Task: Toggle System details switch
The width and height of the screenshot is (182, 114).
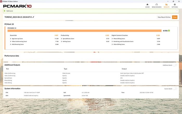Action: (175, 89)
